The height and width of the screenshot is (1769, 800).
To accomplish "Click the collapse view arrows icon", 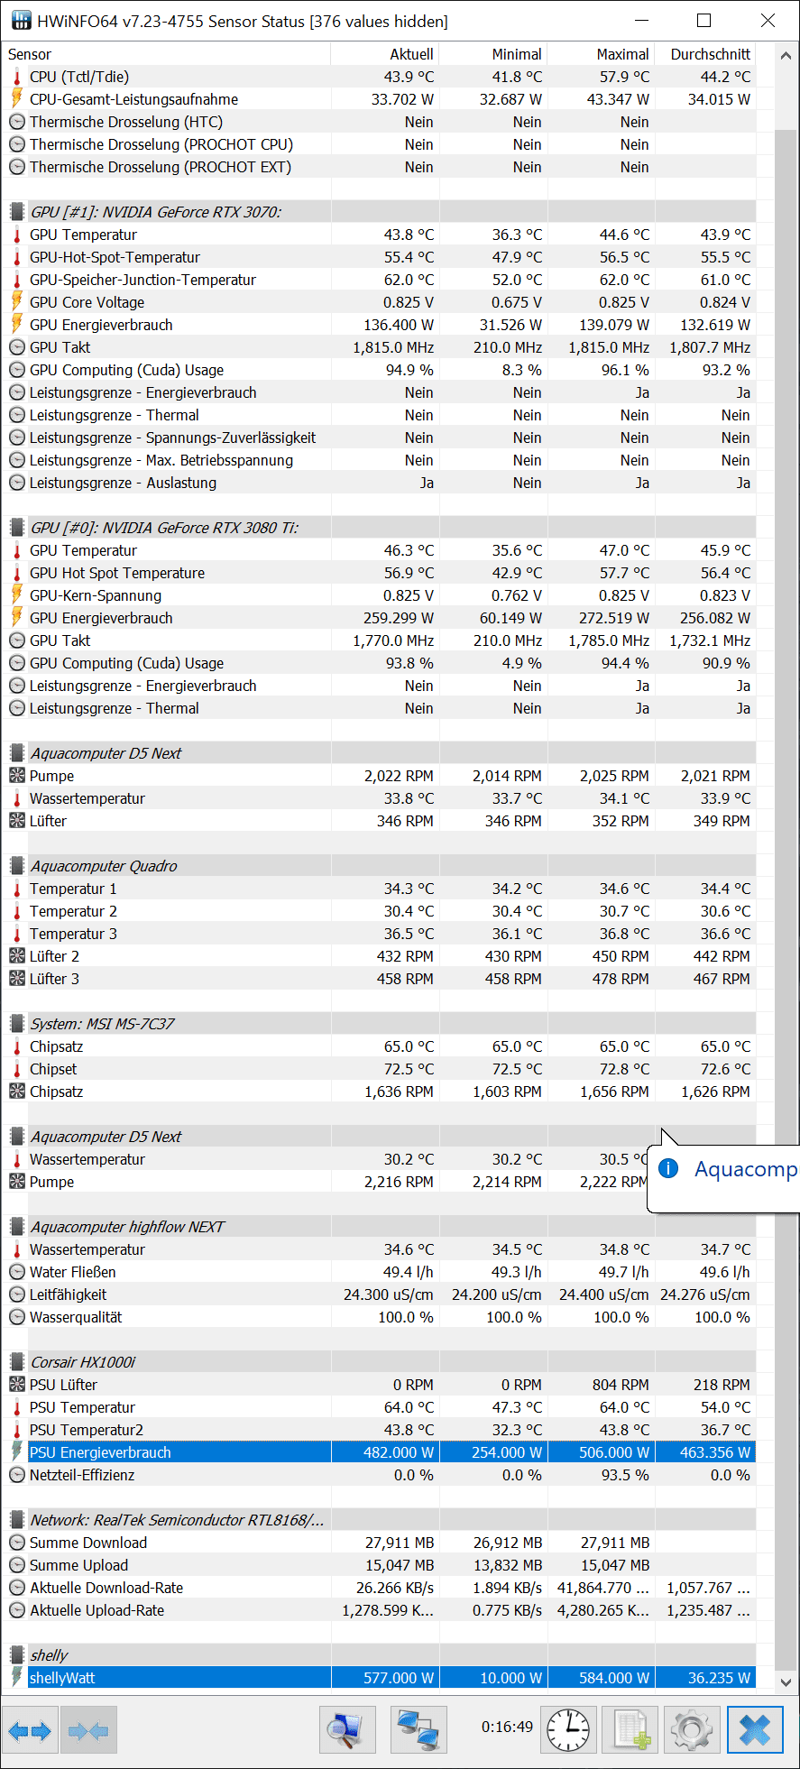I will (88, 1730).
